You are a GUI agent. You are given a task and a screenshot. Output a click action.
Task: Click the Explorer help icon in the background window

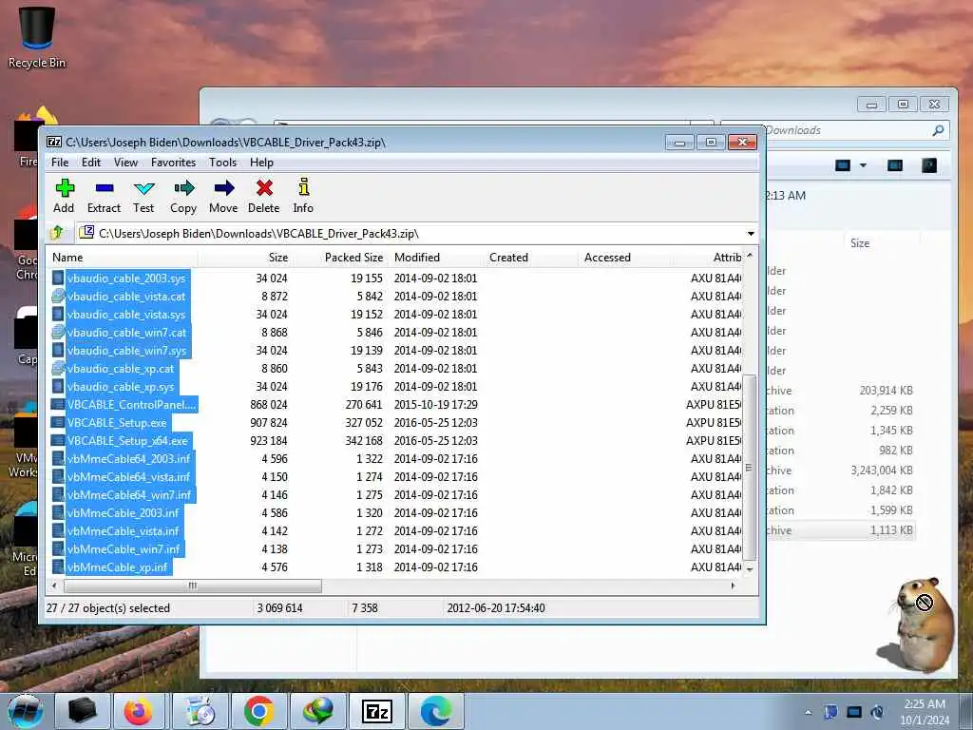click(929, 165)
